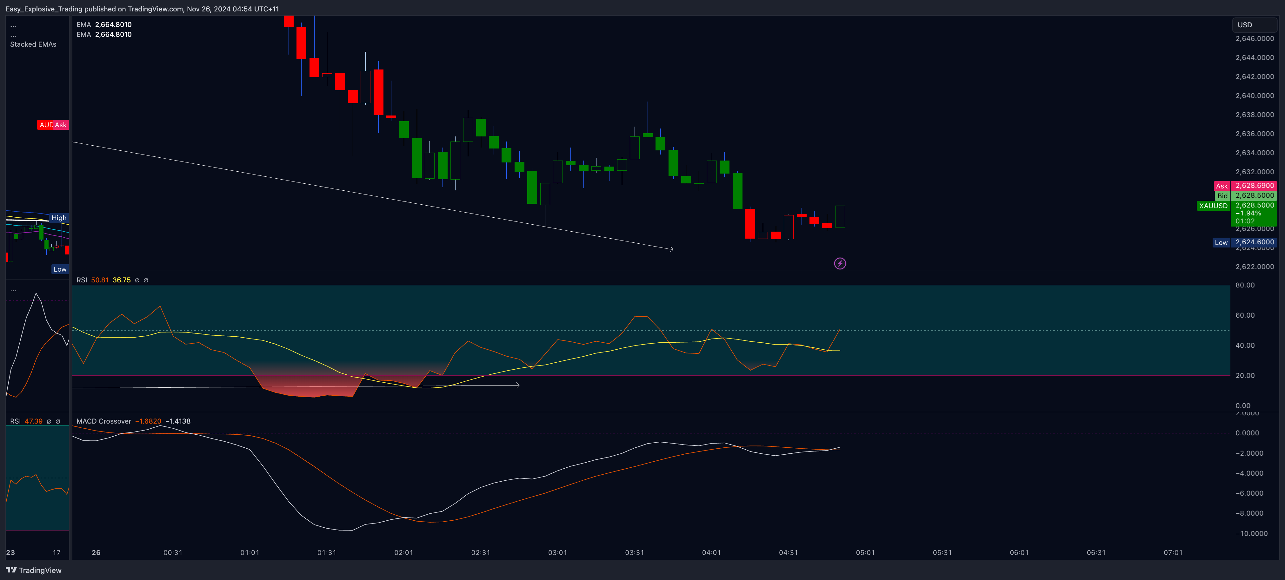Click 0.0000 on the MACD scale

point(1247,433)
